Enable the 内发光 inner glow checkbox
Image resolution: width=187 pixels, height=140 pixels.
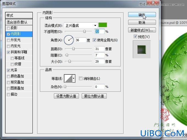8,46
